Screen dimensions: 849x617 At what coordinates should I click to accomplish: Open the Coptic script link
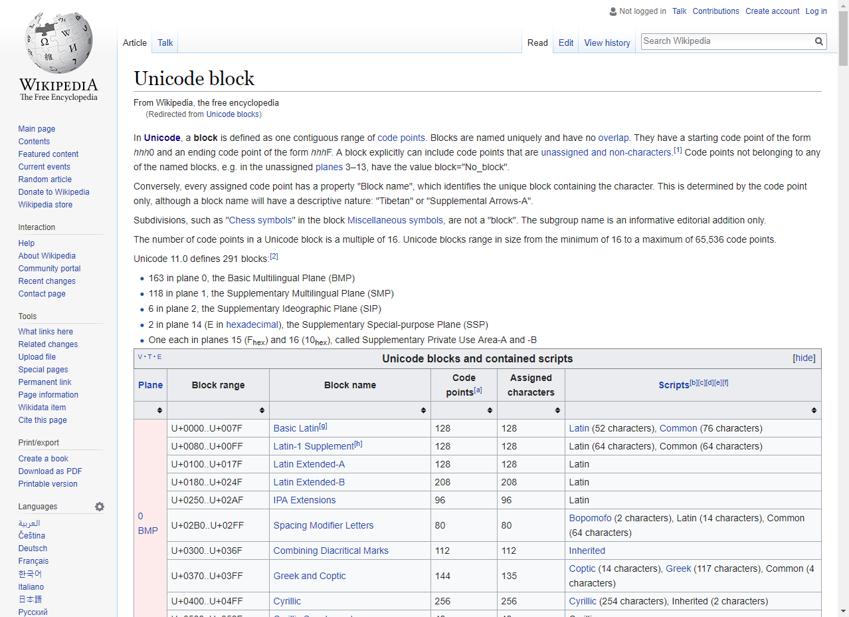pos(583,568)
